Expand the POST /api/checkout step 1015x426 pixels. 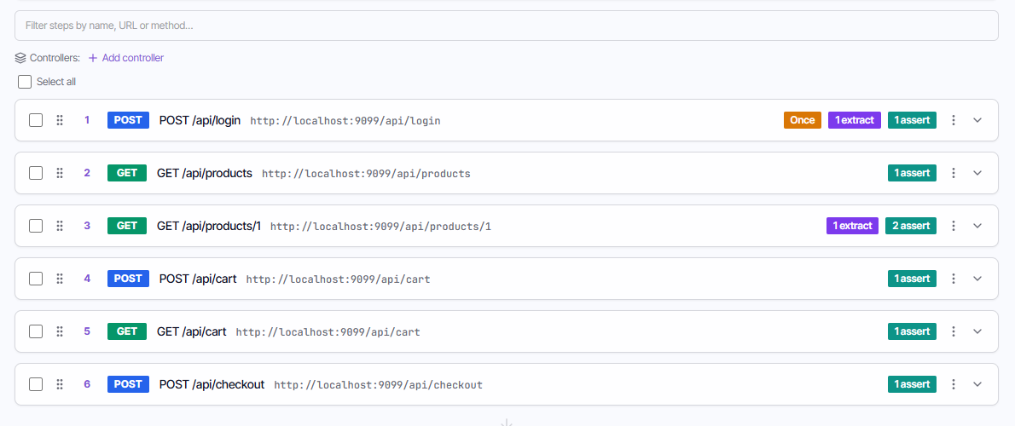point(977,384)
